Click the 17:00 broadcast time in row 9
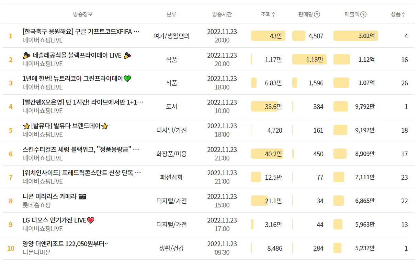Image resolution: width=418 pixels, height=263 pixels. [222, 229]
